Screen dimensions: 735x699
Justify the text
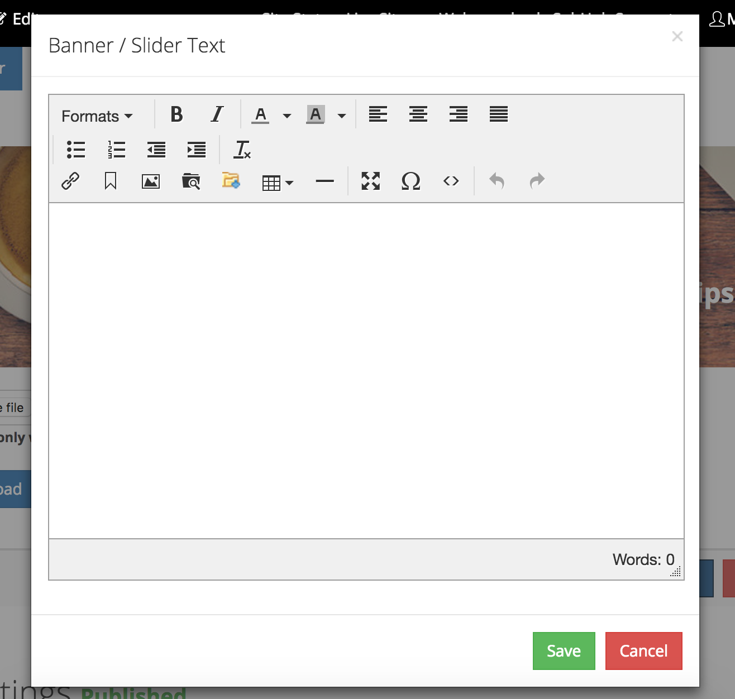(x=499, y=114)
